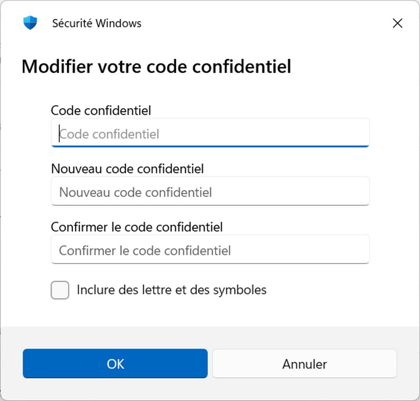Click the gray footer strip below the buttons

tap(210, 389)
